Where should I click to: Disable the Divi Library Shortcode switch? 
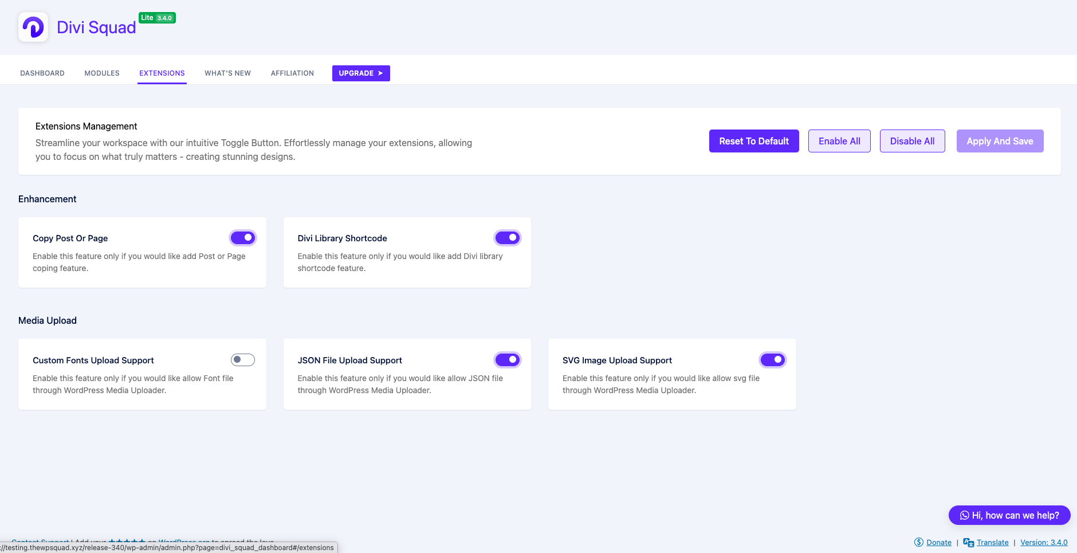pyautogui.click(x=508, y=237)
